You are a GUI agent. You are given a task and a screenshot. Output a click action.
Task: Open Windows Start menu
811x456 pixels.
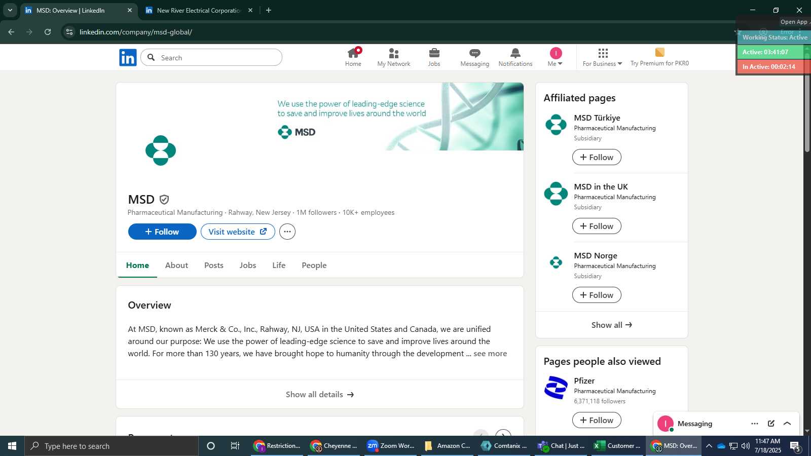coord(12,446)
